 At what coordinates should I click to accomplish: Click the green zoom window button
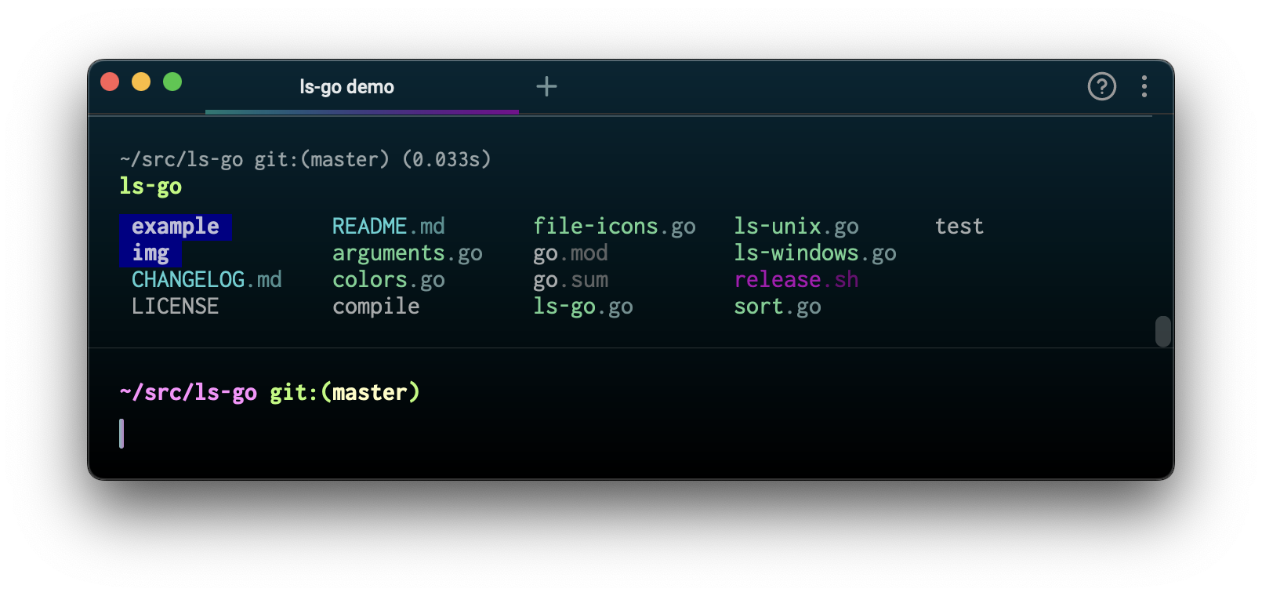point(172,82)
